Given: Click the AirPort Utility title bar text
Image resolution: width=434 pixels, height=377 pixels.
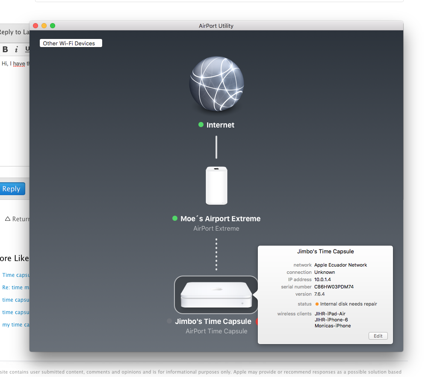Looking at the screenshot, I should [216, 26].
